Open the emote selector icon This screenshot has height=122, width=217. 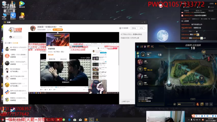click(x=211, y=104)
